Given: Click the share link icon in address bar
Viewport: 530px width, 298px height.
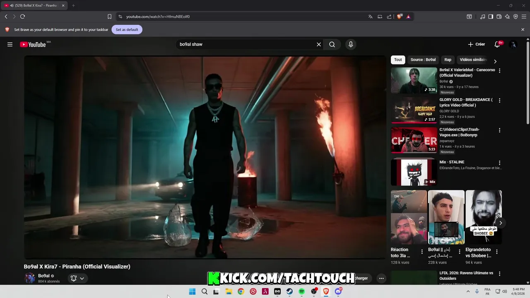Looking at the screenshot, I should pos(389,17).
